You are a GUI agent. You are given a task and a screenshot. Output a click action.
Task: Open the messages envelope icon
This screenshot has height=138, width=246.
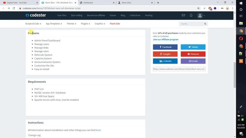pos(183,15)
